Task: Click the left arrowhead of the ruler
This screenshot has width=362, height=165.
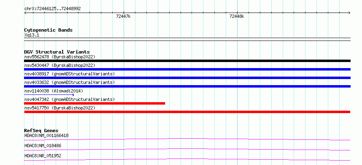Action: click(25, 13)
